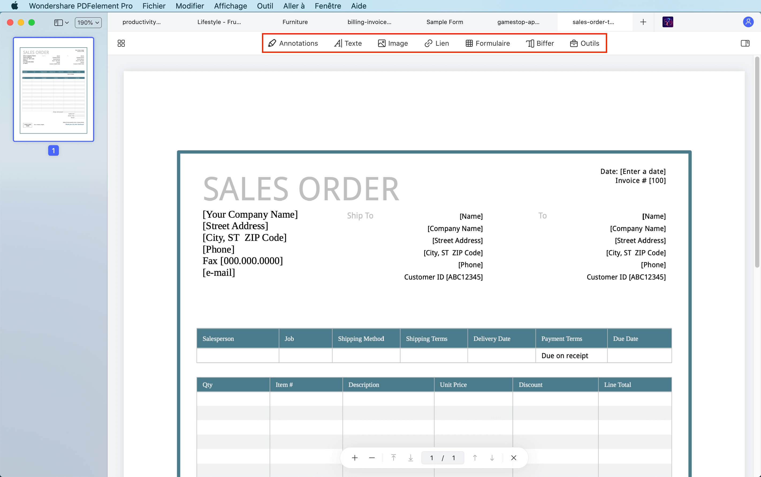Go to next page down arrow
Viewport: 761px width, 477px height.
tap(492, 458)
